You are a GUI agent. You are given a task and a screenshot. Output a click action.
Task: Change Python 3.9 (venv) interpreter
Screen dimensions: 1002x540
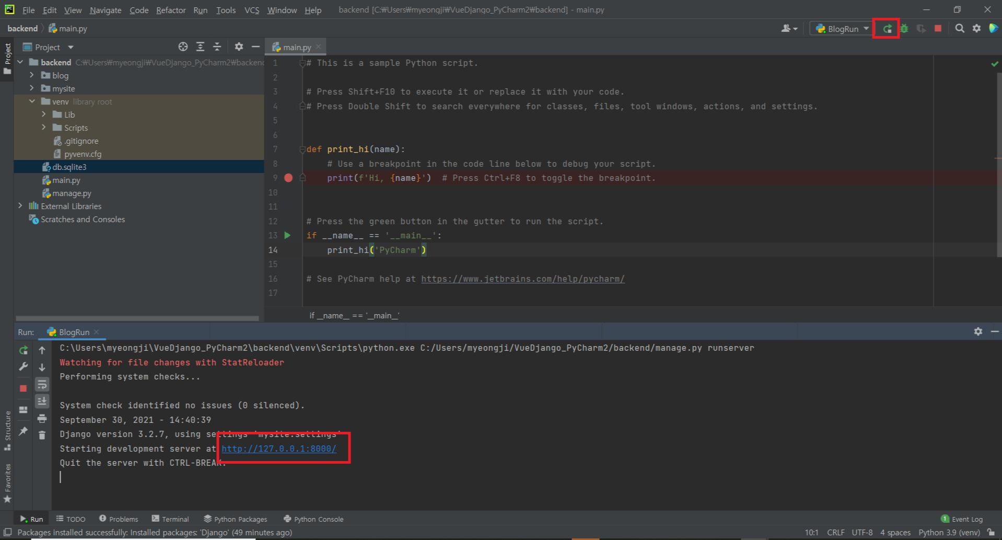(949, 533)
